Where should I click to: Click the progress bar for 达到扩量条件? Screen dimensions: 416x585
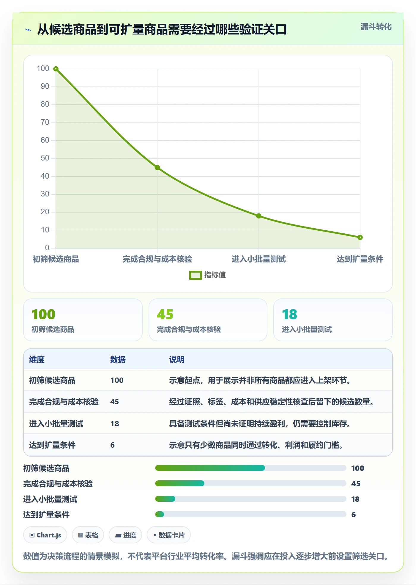point(251,514)
